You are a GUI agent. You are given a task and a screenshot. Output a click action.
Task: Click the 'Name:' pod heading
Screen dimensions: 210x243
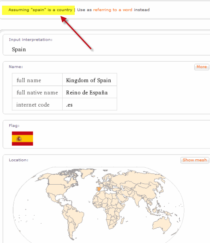point(16,67)
